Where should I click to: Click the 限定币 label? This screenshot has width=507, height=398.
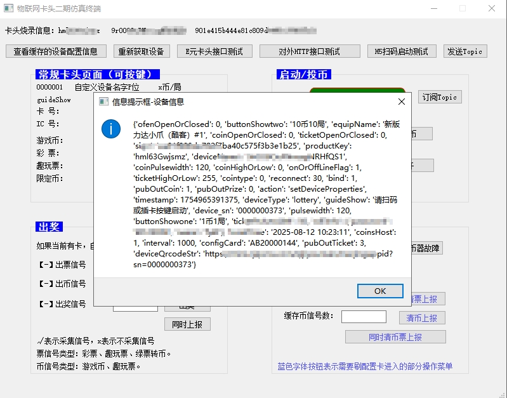(49, 178)
